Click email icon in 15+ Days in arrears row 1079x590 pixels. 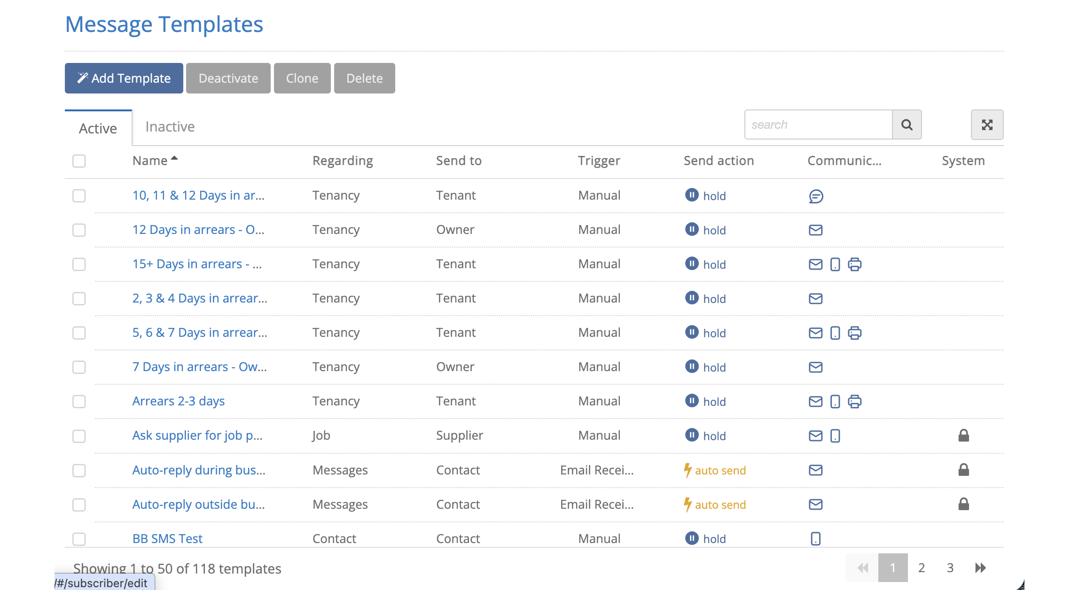point(815,264)
